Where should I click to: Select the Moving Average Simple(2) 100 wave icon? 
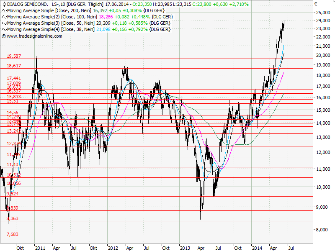click(x=4, y=17)
